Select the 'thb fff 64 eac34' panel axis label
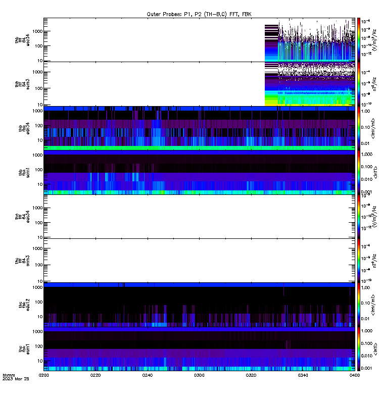379x404 pixels. 22,40
